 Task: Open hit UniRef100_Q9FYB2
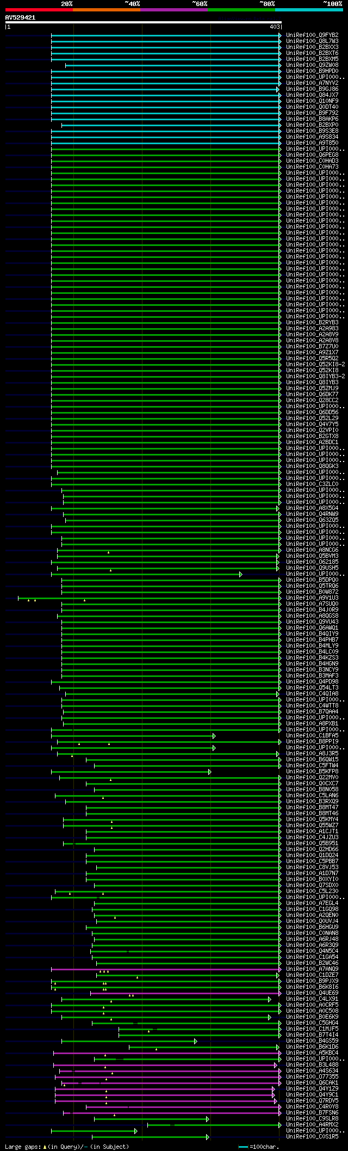[x=312, y=35]
